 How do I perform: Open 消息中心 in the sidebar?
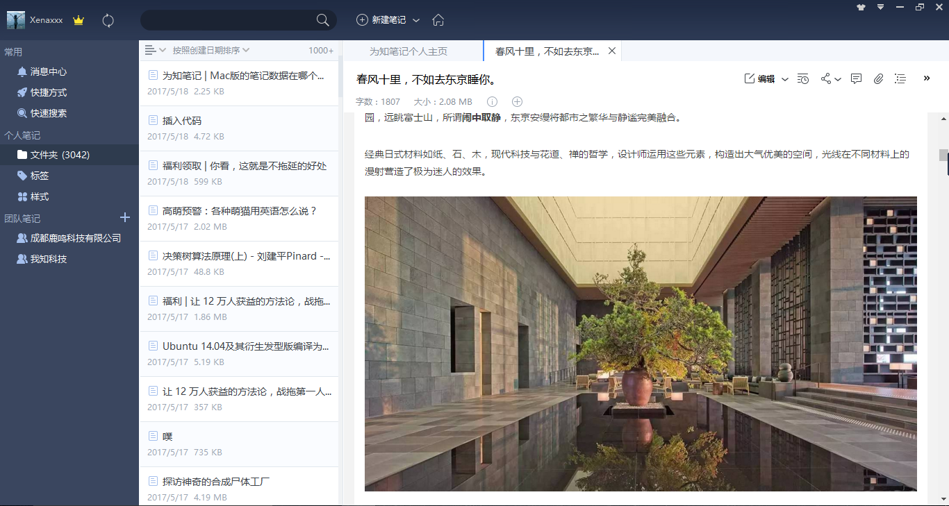[x=48, y=71]
